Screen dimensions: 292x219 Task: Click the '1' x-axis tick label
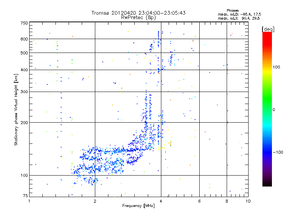tap(29, 201)
